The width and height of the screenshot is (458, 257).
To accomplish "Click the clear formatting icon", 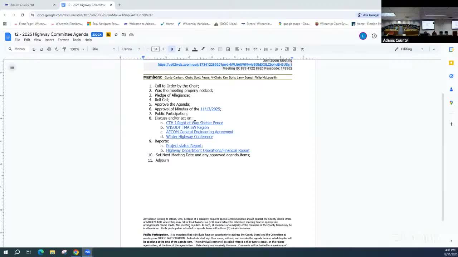I will tap(302, 49).
